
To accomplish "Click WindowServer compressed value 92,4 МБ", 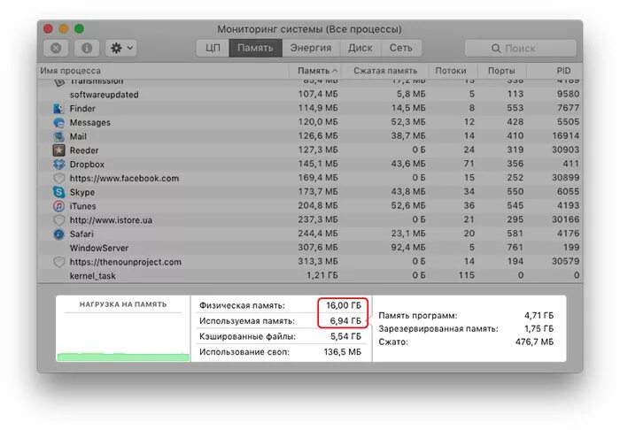I will [x=408, y=248].
